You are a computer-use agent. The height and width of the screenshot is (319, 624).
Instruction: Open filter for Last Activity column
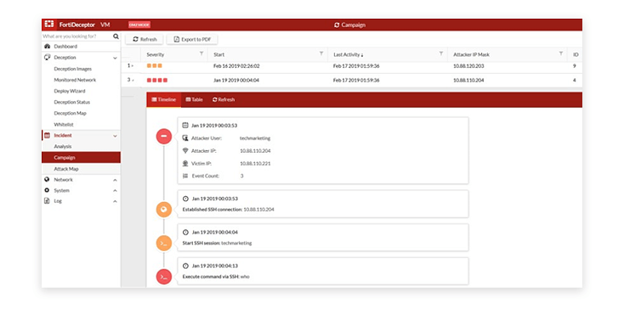441,53
